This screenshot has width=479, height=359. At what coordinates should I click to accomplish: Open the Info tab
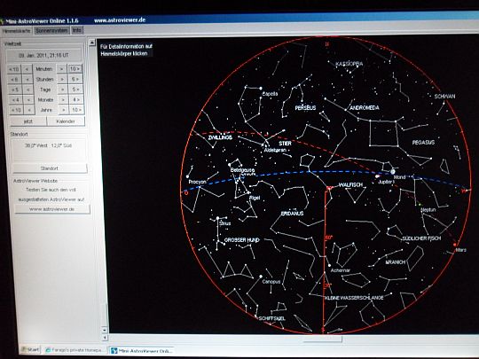[77, 30]
